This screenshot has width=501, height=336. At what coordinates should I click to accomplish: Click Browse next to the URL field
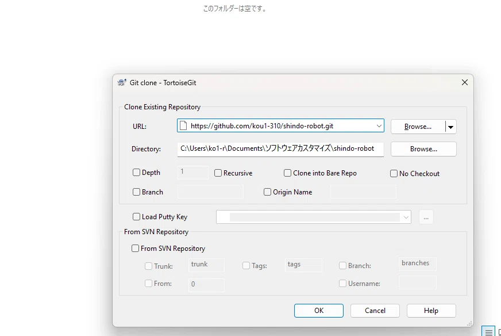tap(418, 127)
